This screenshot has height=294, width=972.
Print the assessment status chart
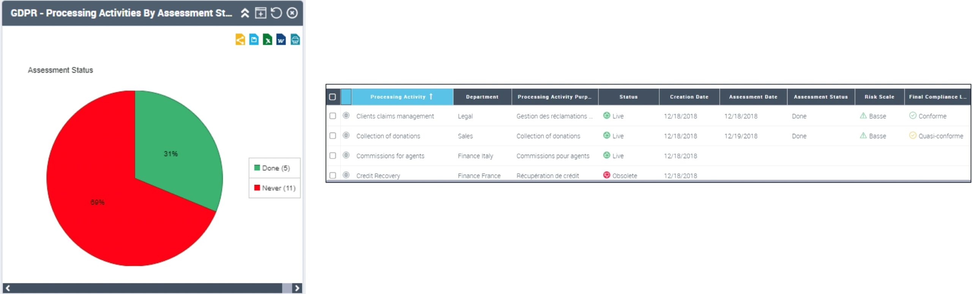click(295, 40)
